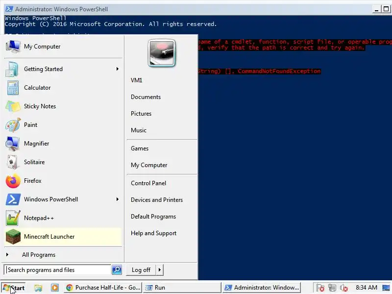This screenshot has height=294, width=392.
Task: Click the show desktop icon beside clock
Action: point(386,288)
